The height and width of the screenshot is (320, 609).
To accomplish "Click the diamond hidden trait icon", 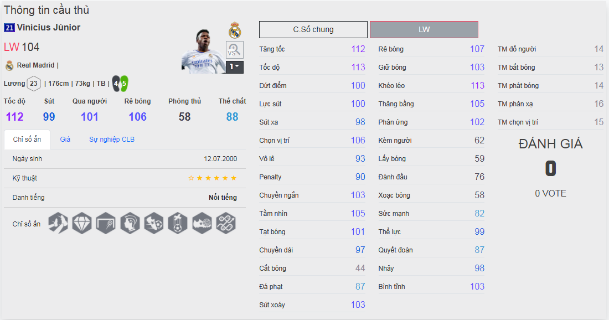I will click(x=82, y=223).
